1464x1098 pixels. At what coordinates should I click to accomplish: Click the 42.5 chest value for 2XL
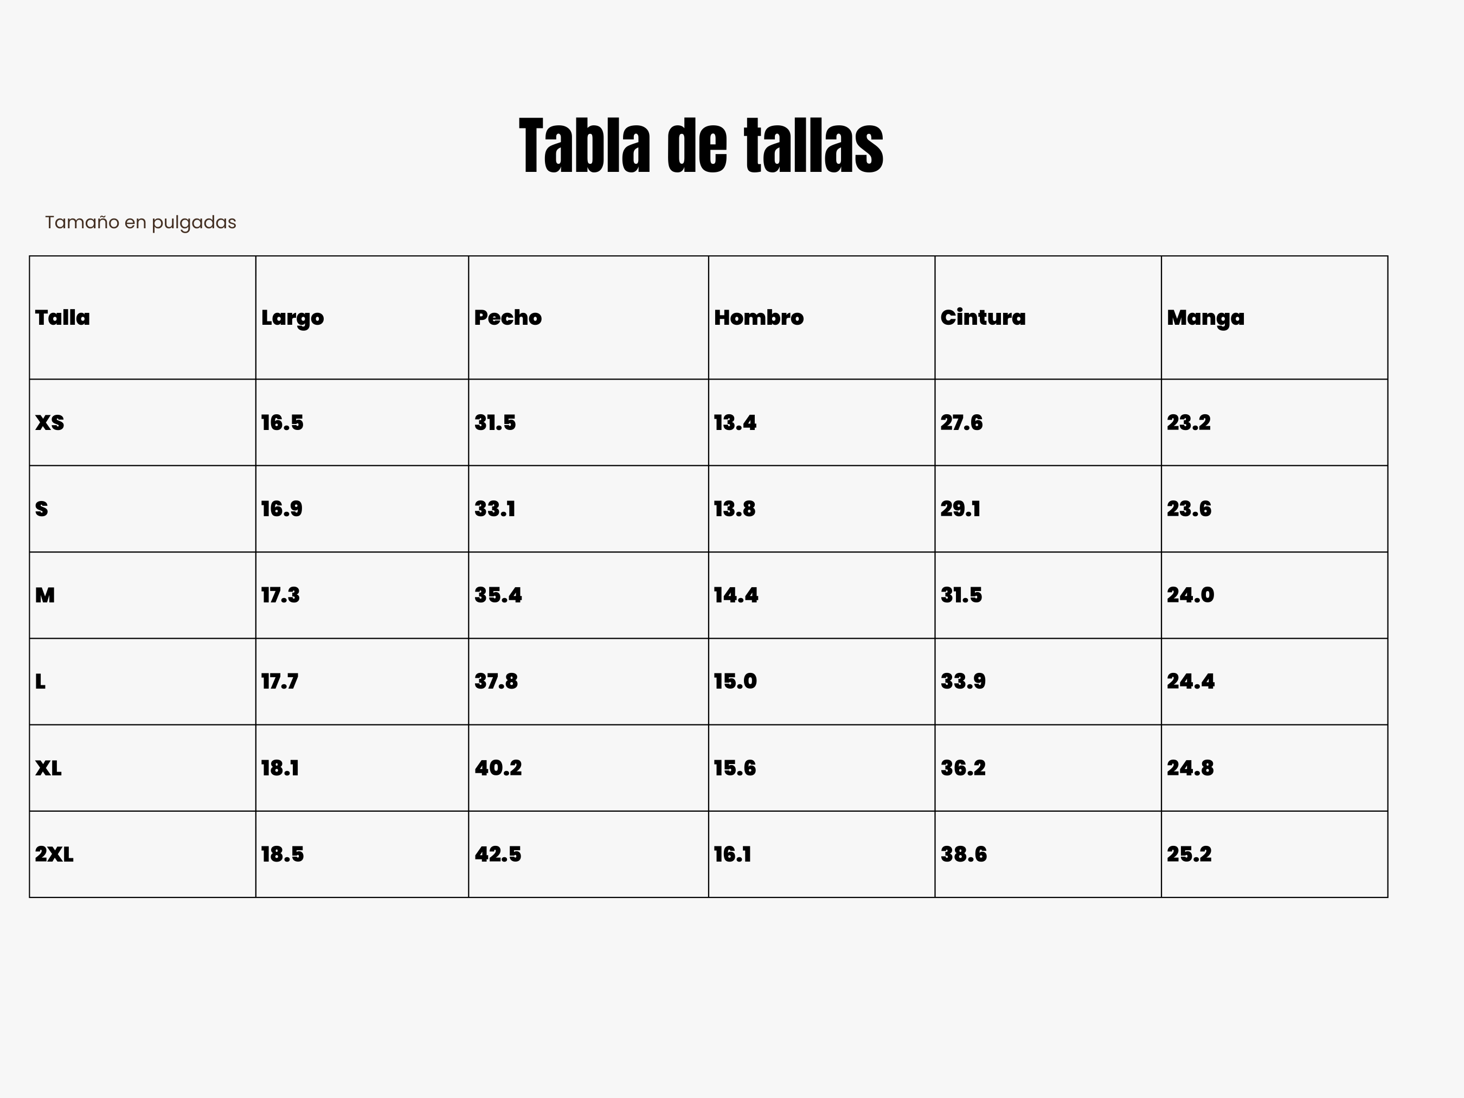tap(498, 855)
